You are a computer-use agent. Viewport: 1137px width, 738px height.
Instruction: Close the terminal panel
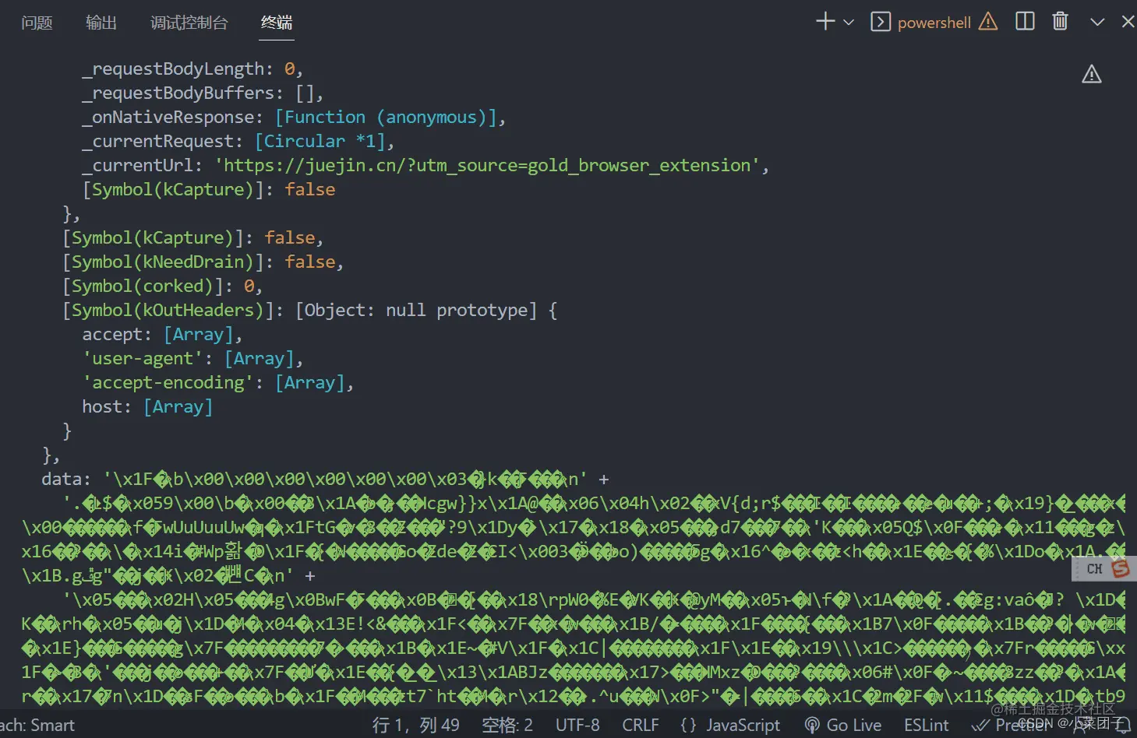(x=1128, y=22)
